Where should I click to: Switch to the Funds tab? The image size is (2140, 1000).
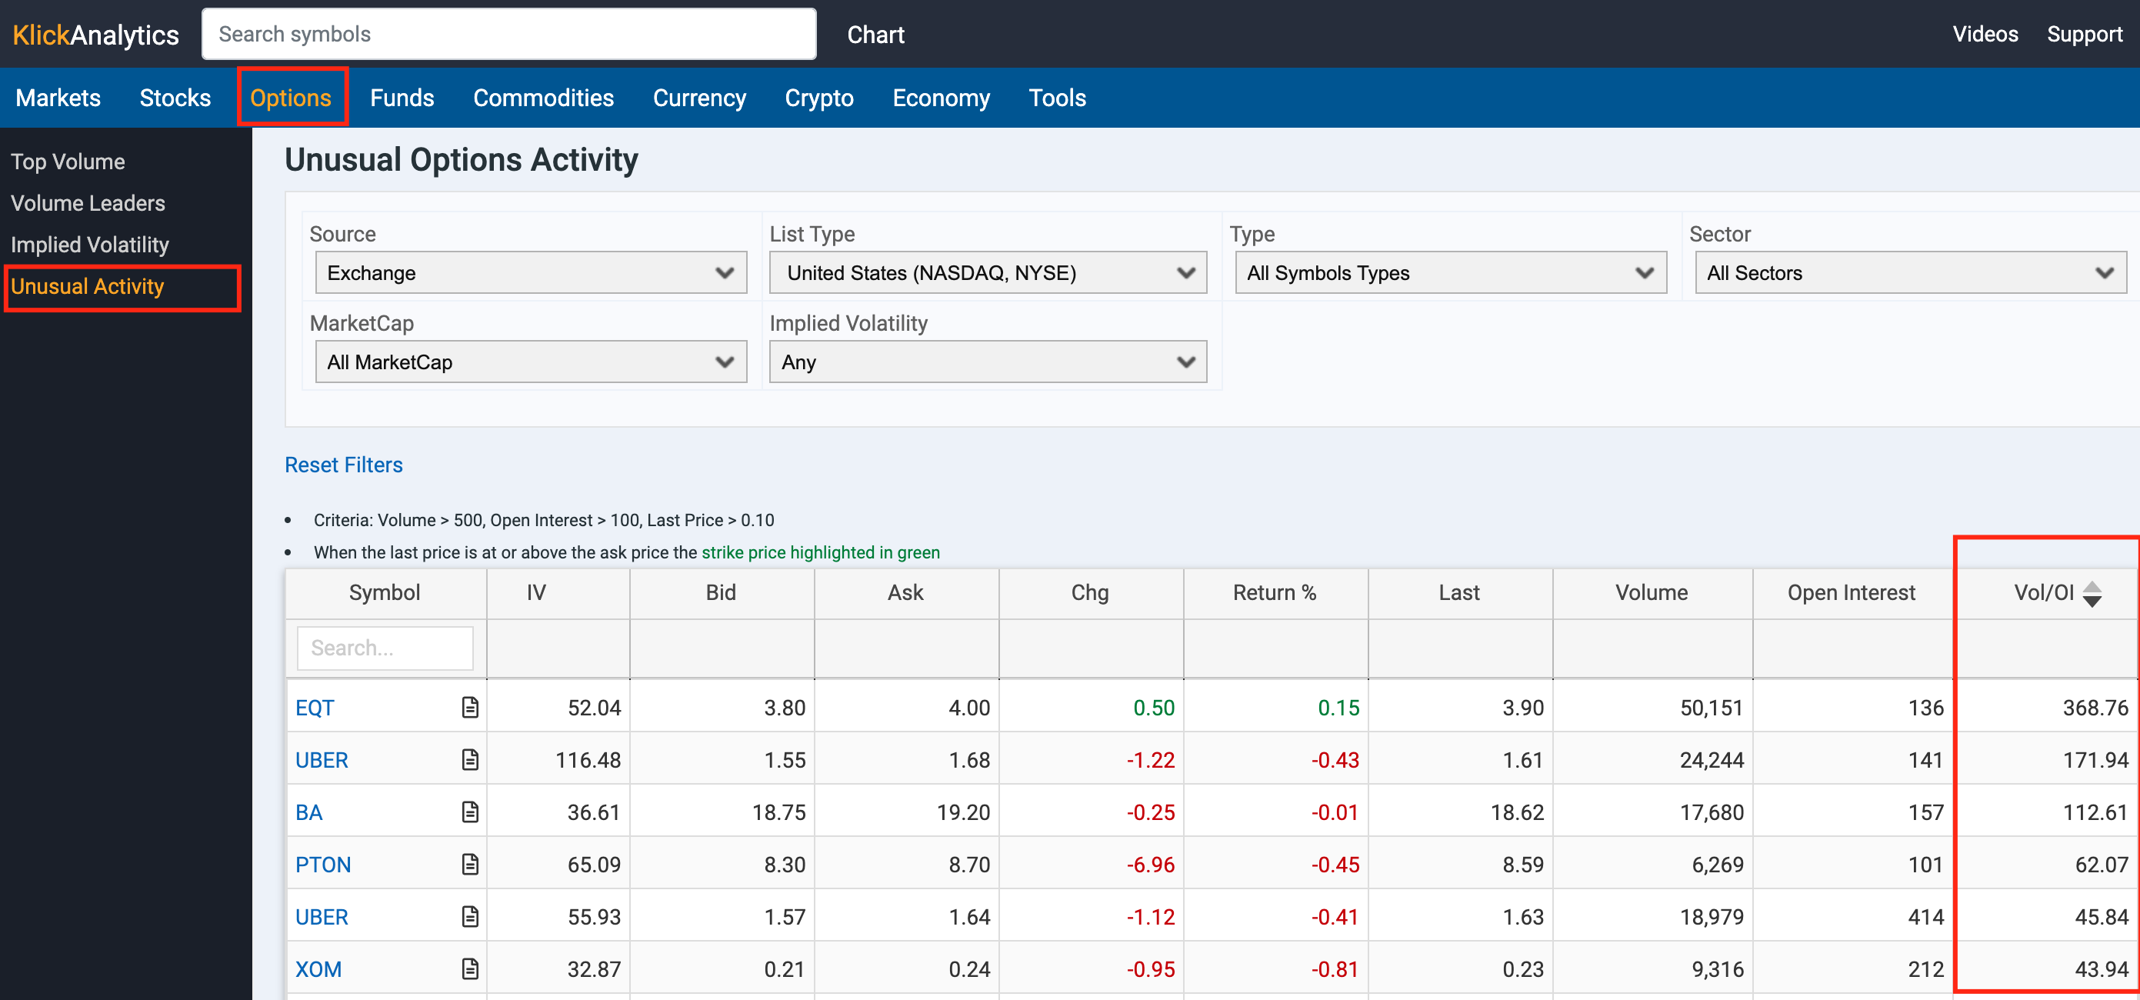tap(402, 98)
